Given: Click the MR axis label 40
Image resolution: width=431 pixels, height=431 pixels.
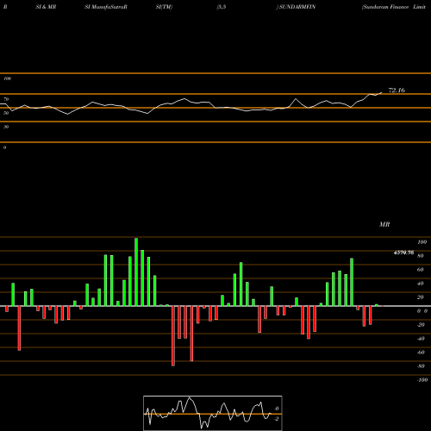Looking at the screenshot, I should pos(421,284).
